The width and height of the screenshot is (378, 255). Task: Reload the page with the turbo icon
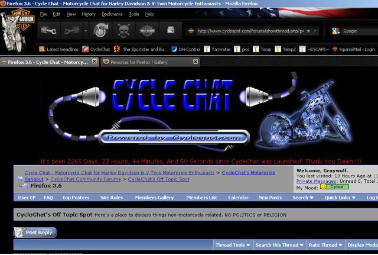coord(100,30)
